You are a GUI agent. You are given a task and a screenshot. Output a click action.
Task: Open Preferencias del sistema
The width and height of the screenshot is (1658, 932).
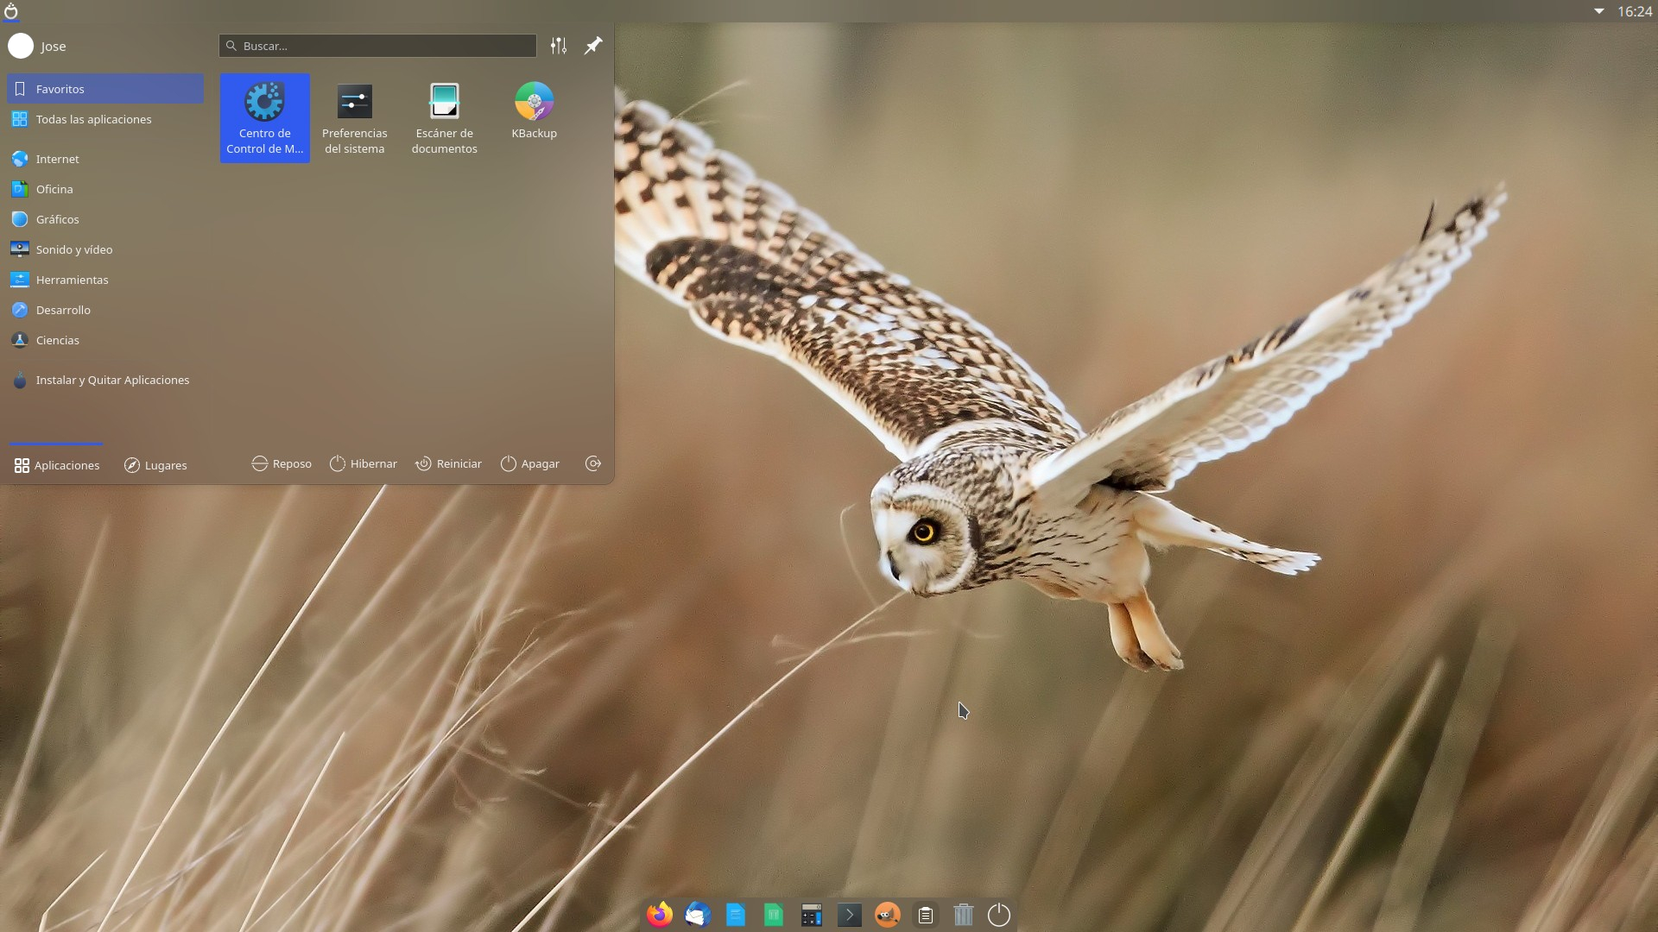[x=354, y=112]
